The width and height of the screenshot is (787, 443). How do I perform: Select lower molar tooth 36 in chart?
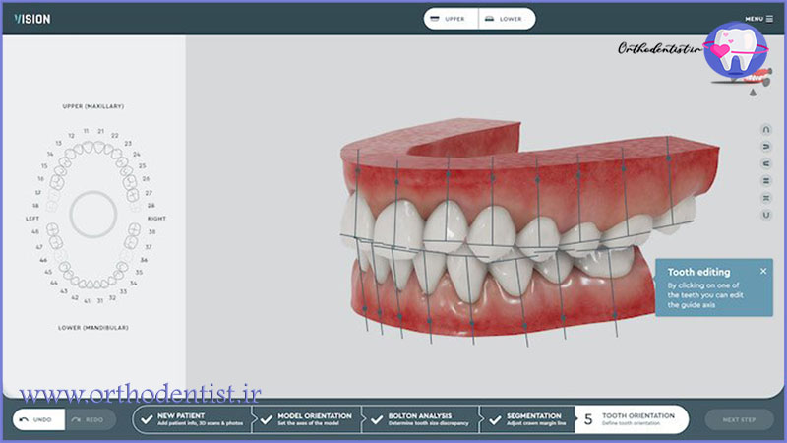[125, 253]
